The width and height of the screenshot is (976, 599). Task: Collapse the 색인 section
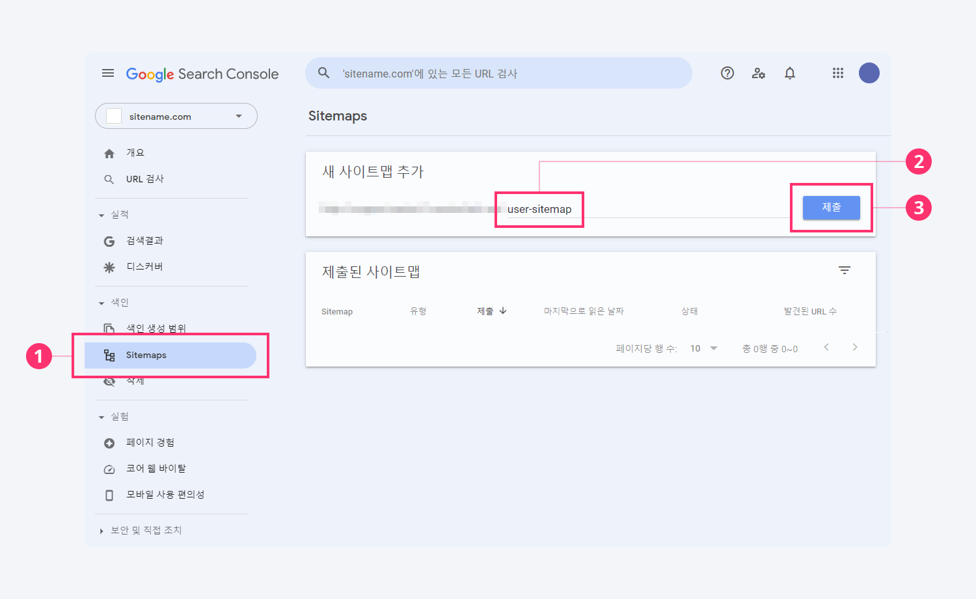tap(102, 303)
